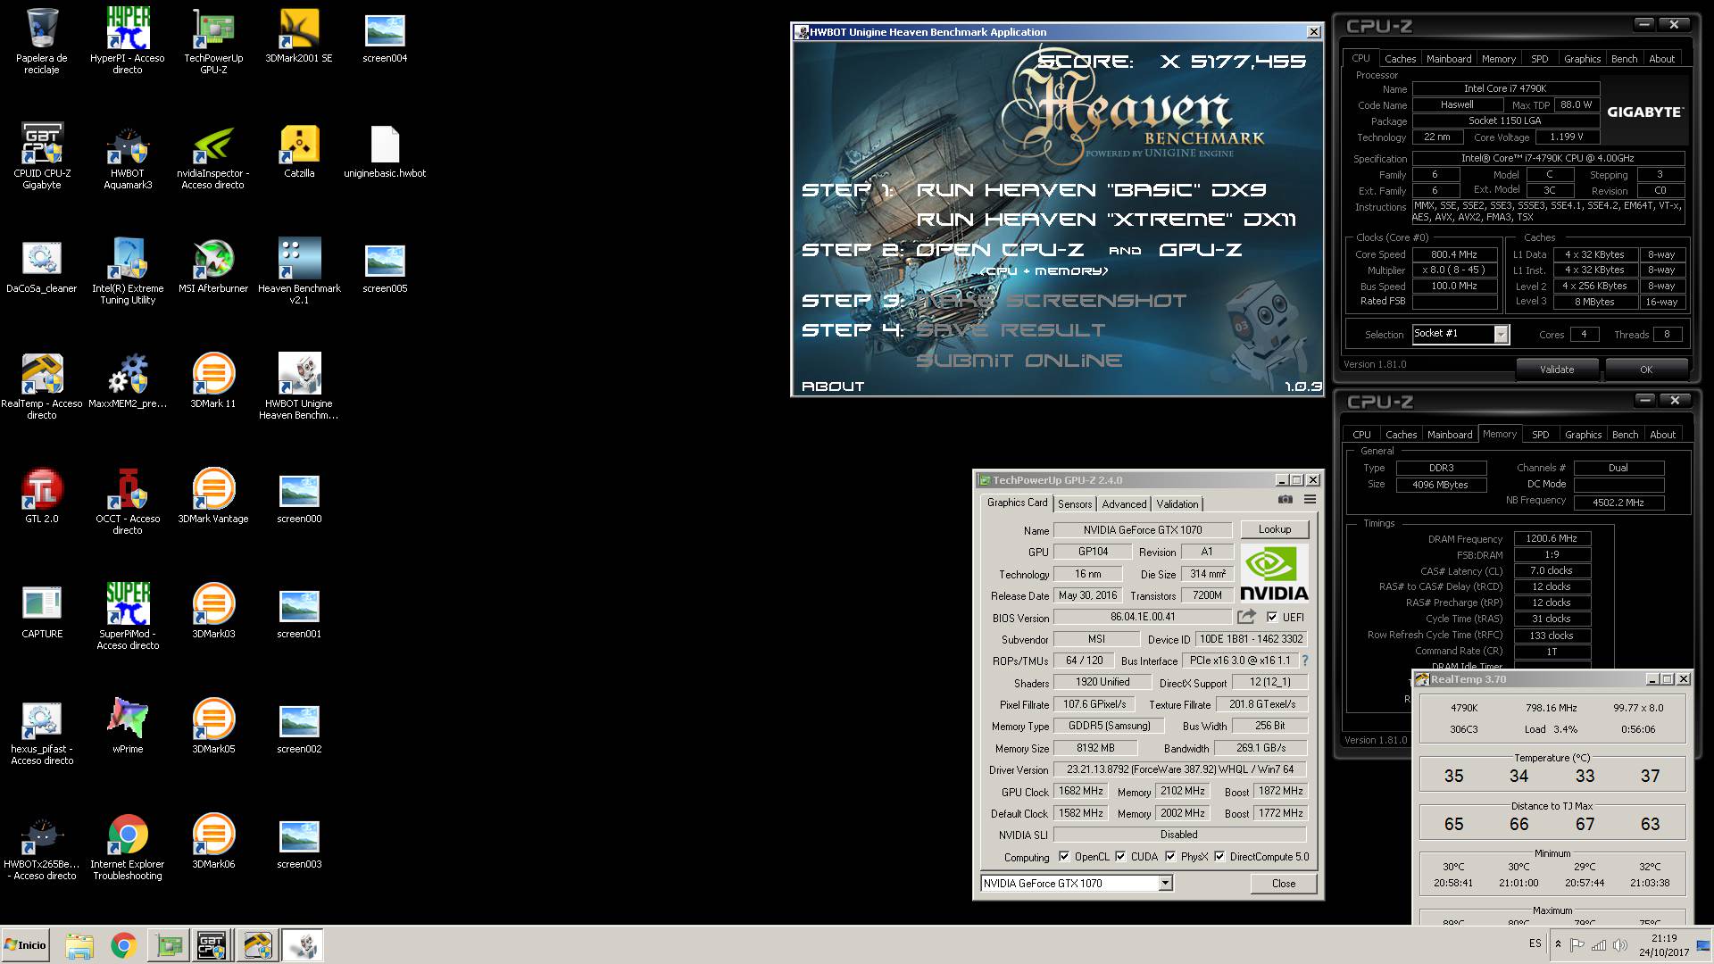Click Submit Online in Heaven app
The image size is (1714, 964).
pos(1019,361)
